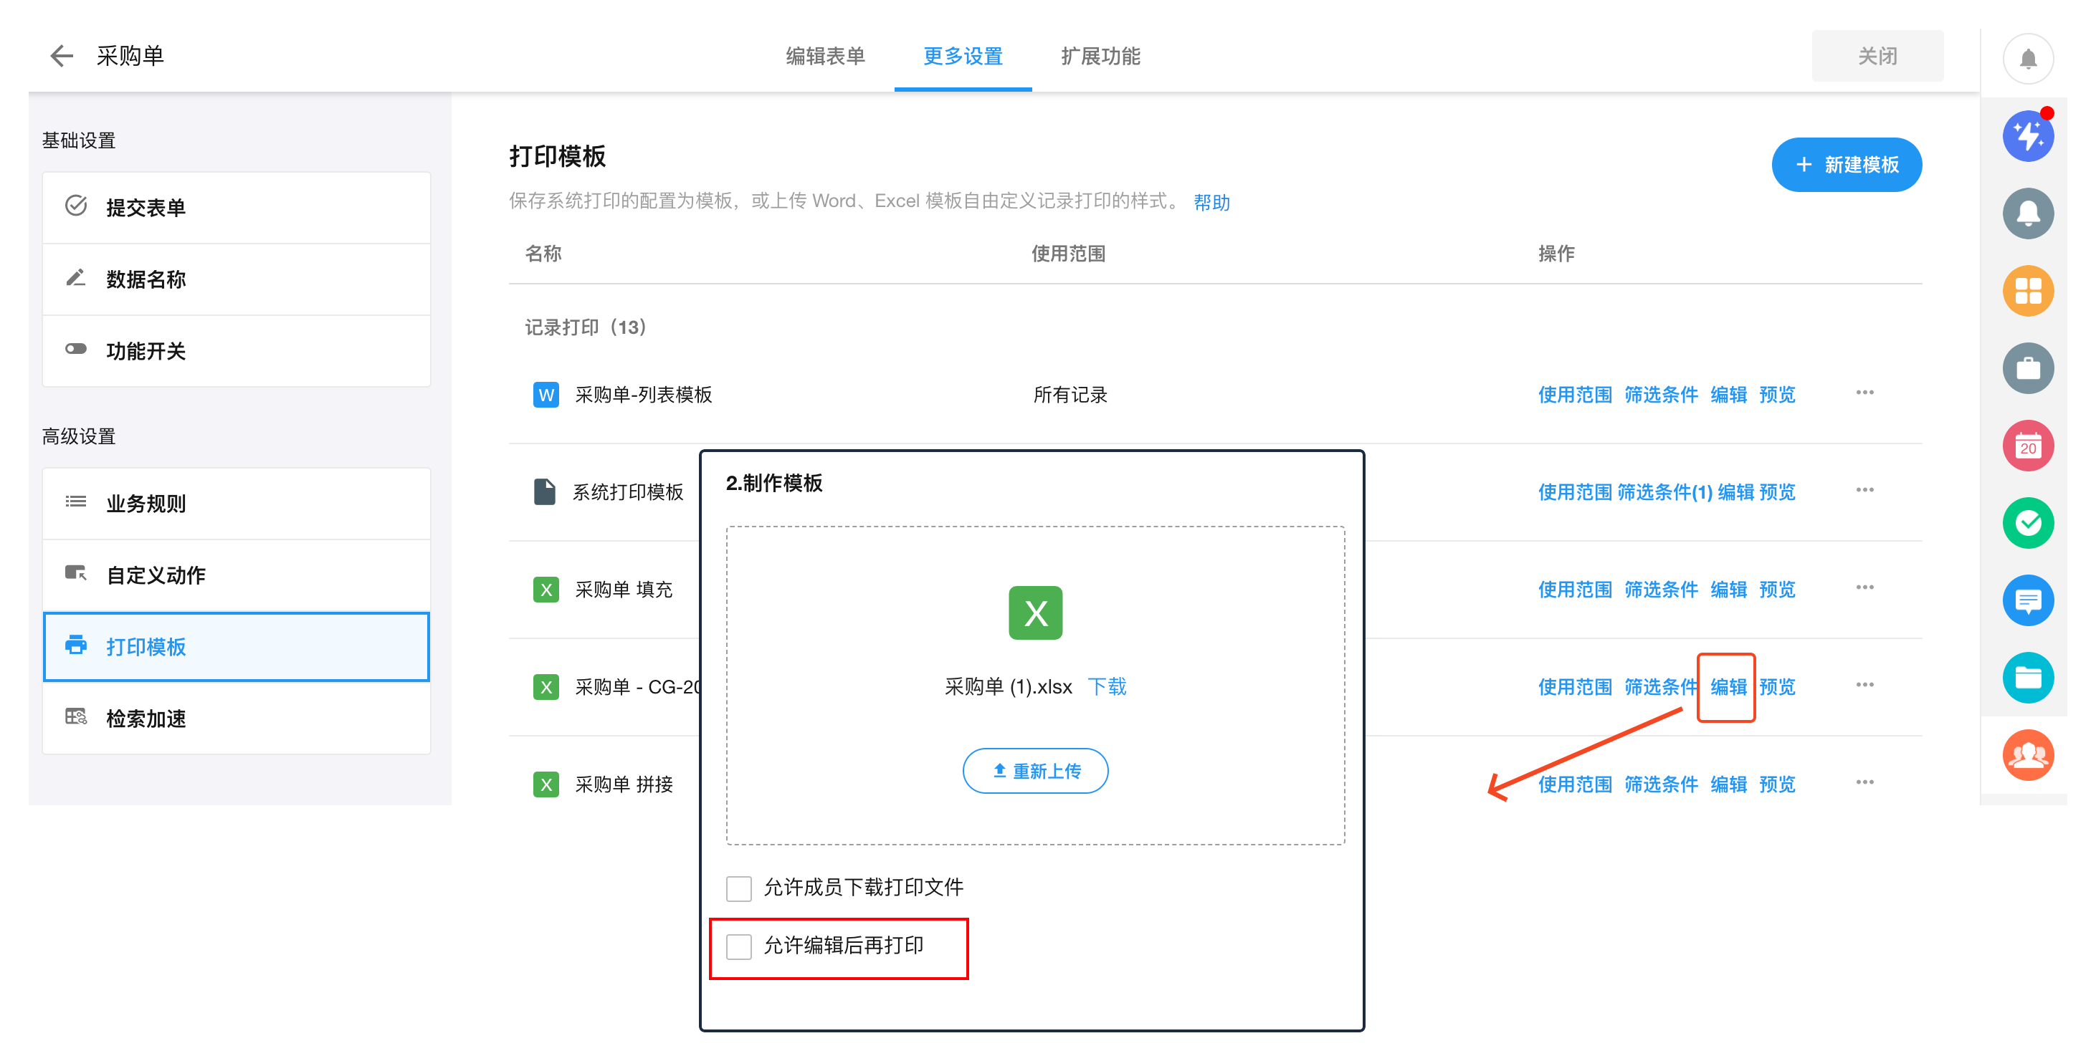This screenshot has height=1061, width=2096.
Task: Open the blue chat message icon
Action: [x=2028, y=601]
